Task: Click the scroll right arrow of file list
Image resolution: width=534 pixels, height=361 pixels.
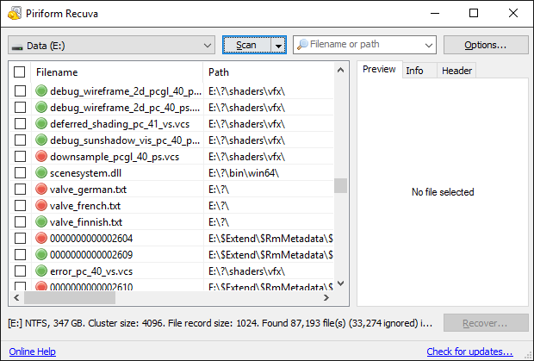Action: [x=326, y=297]
